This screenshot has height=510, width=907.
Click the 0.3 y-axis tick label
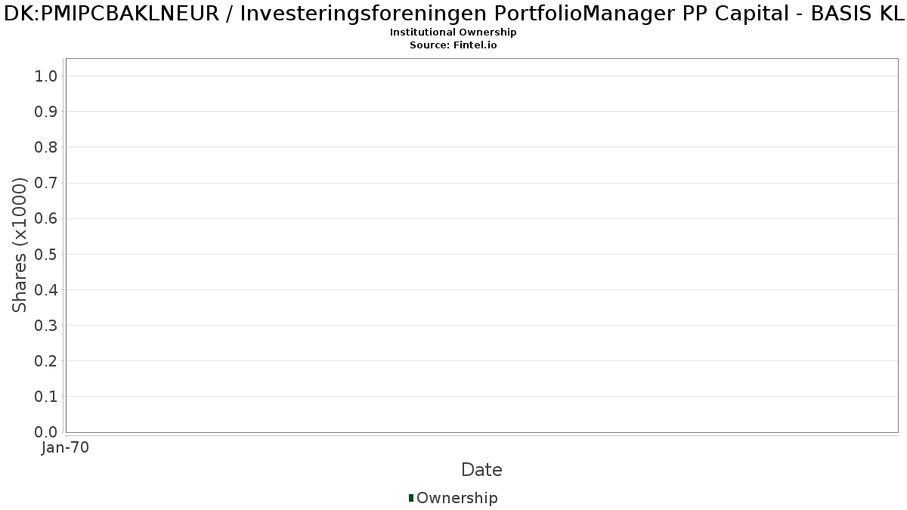pyautogui.click(x=47, y=326)
